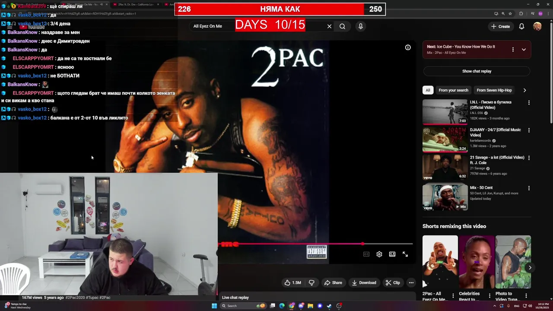Viewport: 553px width, 311px height.
Task: Open options menu for DJAANY 24/7 video
Action: (529, 130)
